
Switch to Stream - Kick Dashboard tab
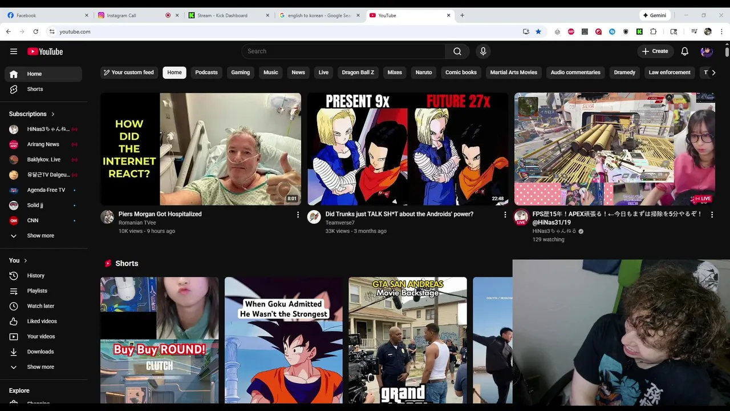click(x=229, y=15)
